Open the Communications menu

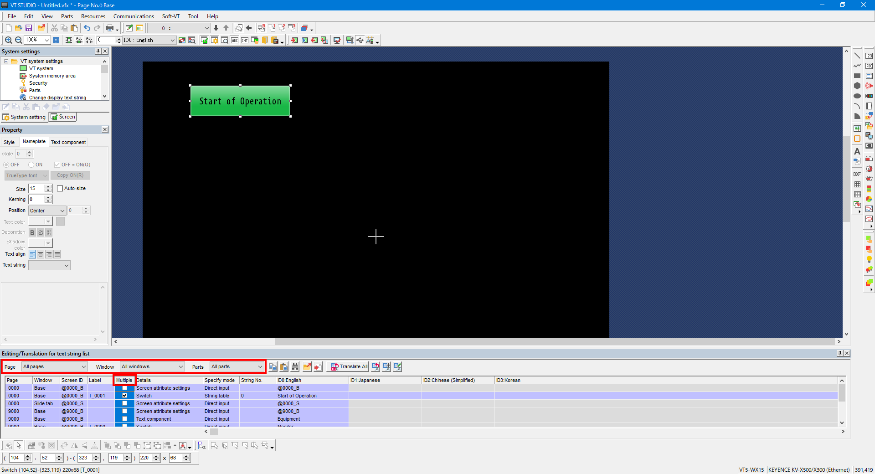(x=134, y=16)
